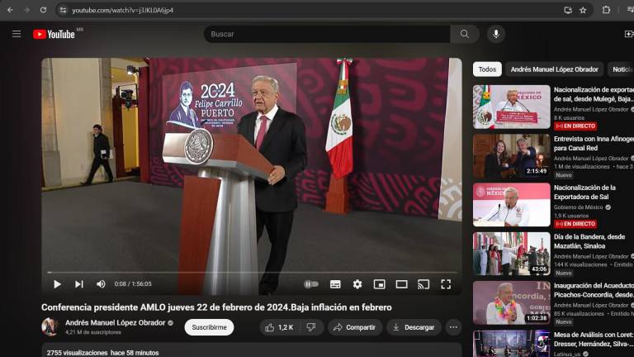Skip to the next video
634x357 pixels.
coord(79,284)
